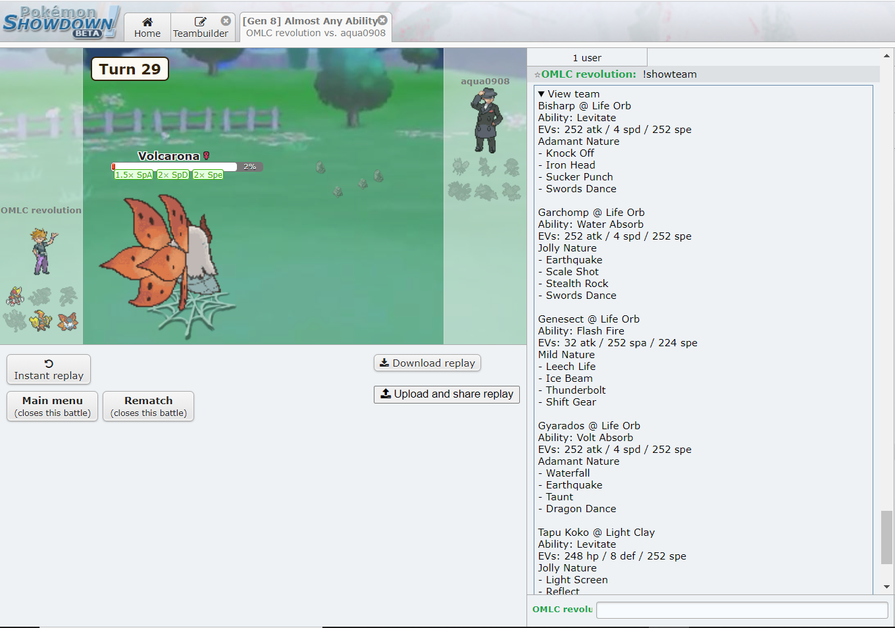
Task: Click the Turn 29 indicator
Action: (x=130, y=69)
